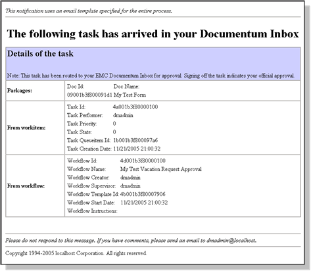This screenshot has height=271, width=311.
Task: Click the 'Task Priority:' label
Action: pos(82,124)
